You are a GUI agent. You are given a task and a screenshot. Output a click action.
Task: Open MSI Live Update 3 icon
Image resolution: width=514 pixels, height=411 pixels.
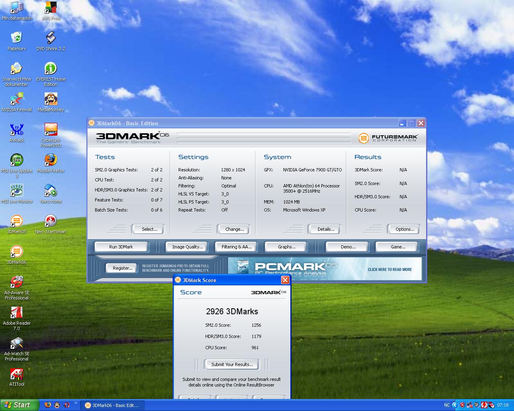pyautogui.click(x=16, y=165)
